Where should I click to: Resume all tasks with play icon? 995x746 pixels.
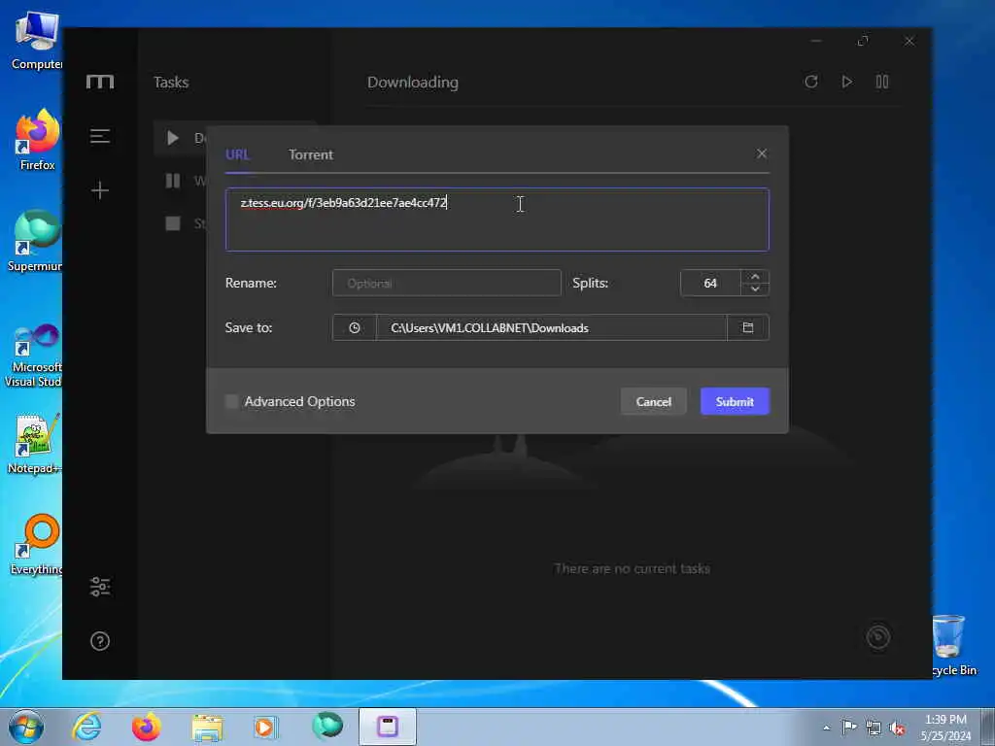point(846,82)
